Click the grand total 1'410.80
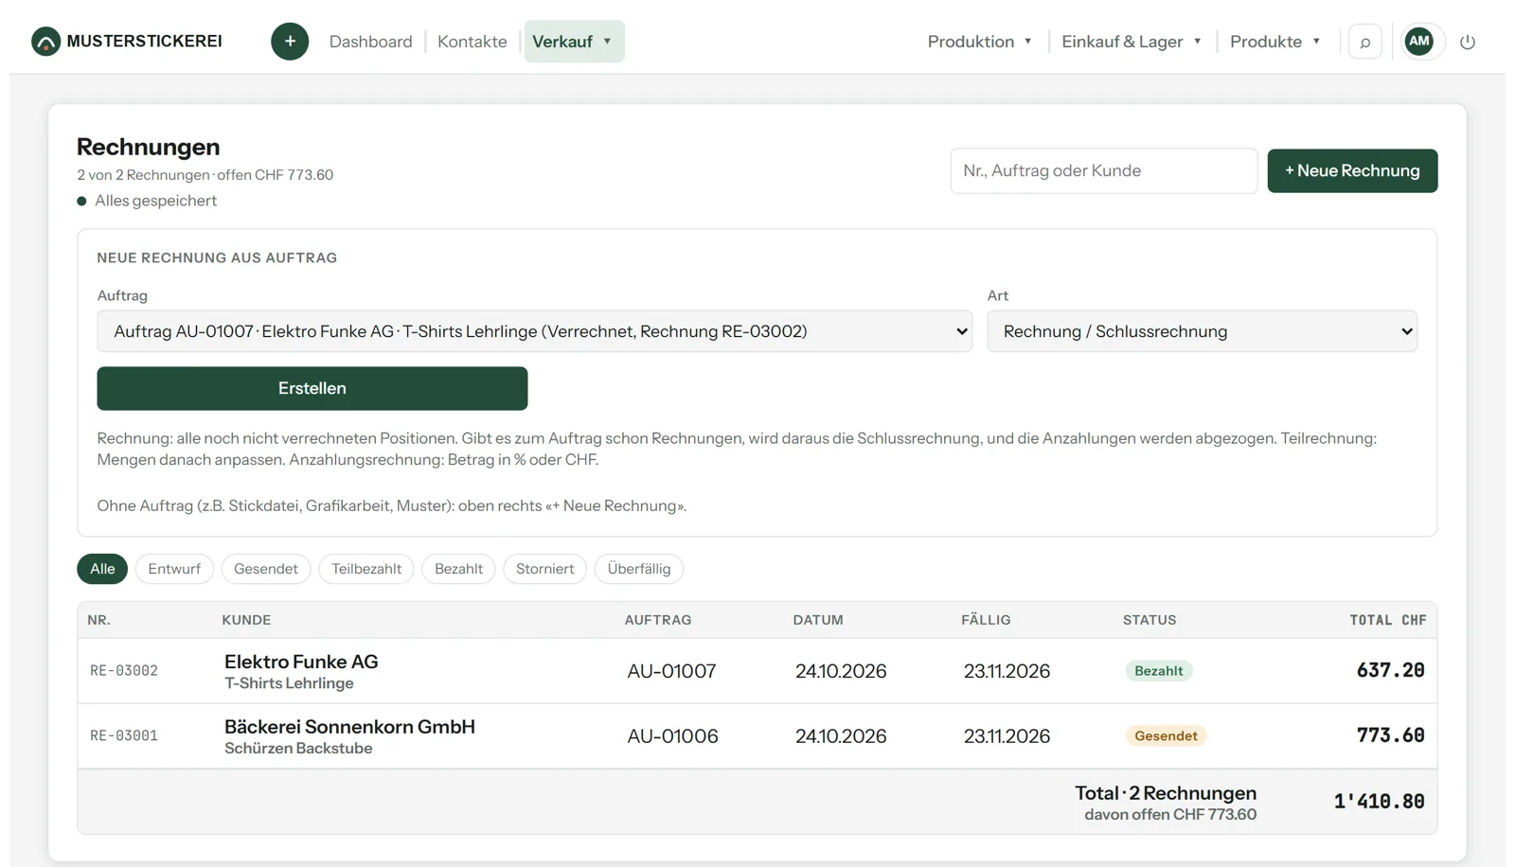This screenshot has width=1515, height=867. (x=1379, y=802)
